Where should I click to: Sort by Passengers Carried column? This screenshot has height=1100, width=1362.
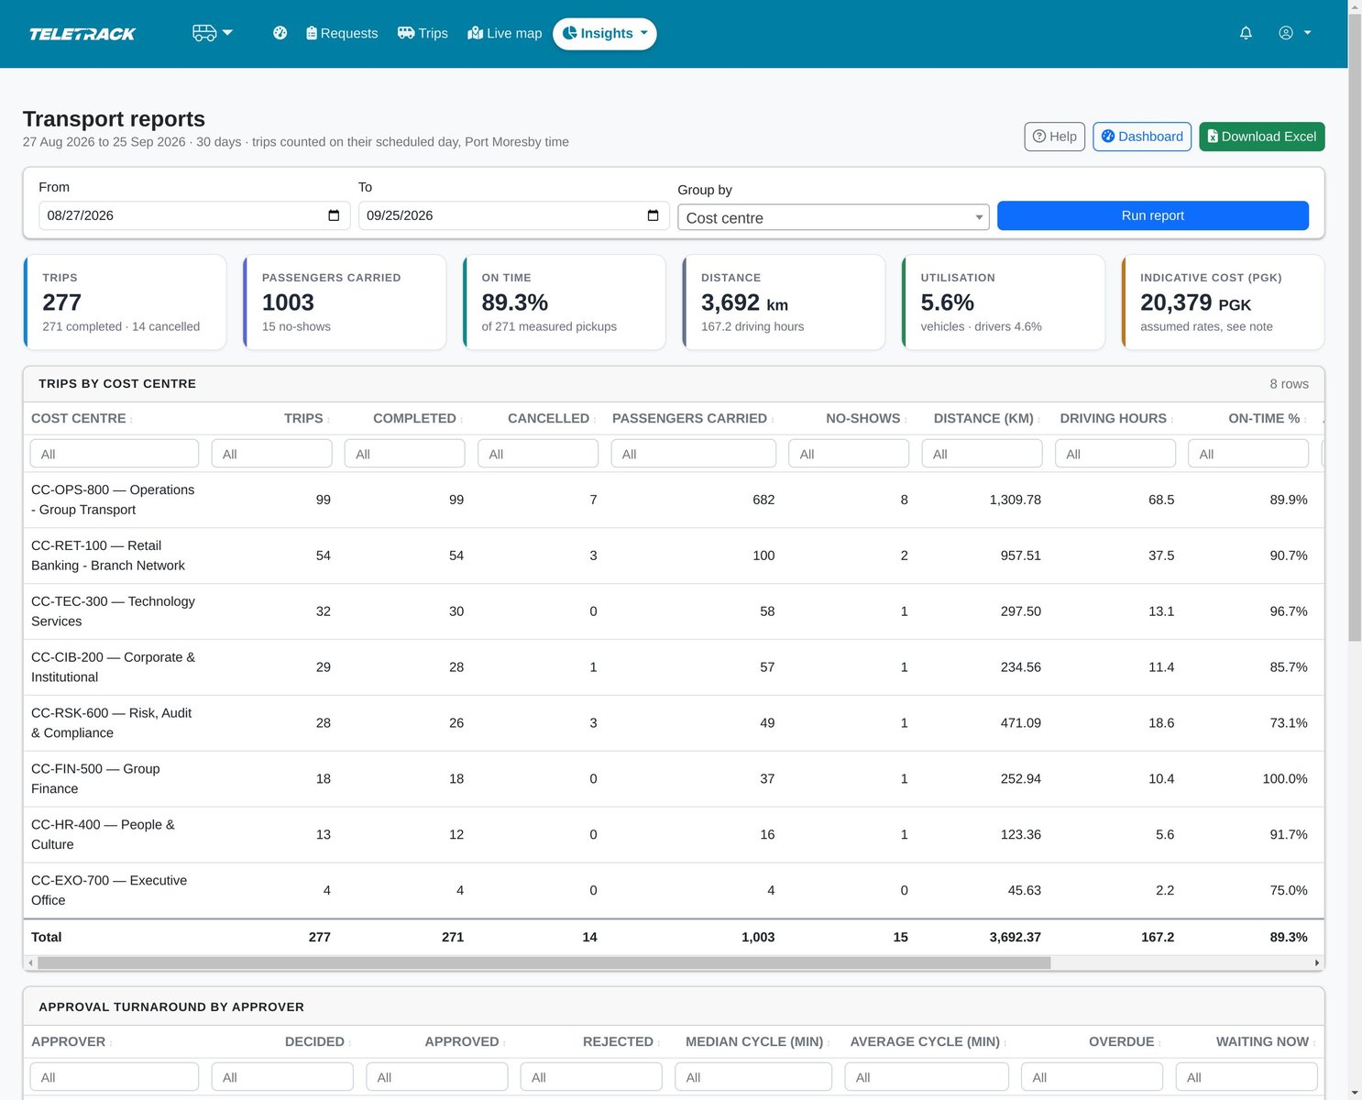(x=694, y=419)
